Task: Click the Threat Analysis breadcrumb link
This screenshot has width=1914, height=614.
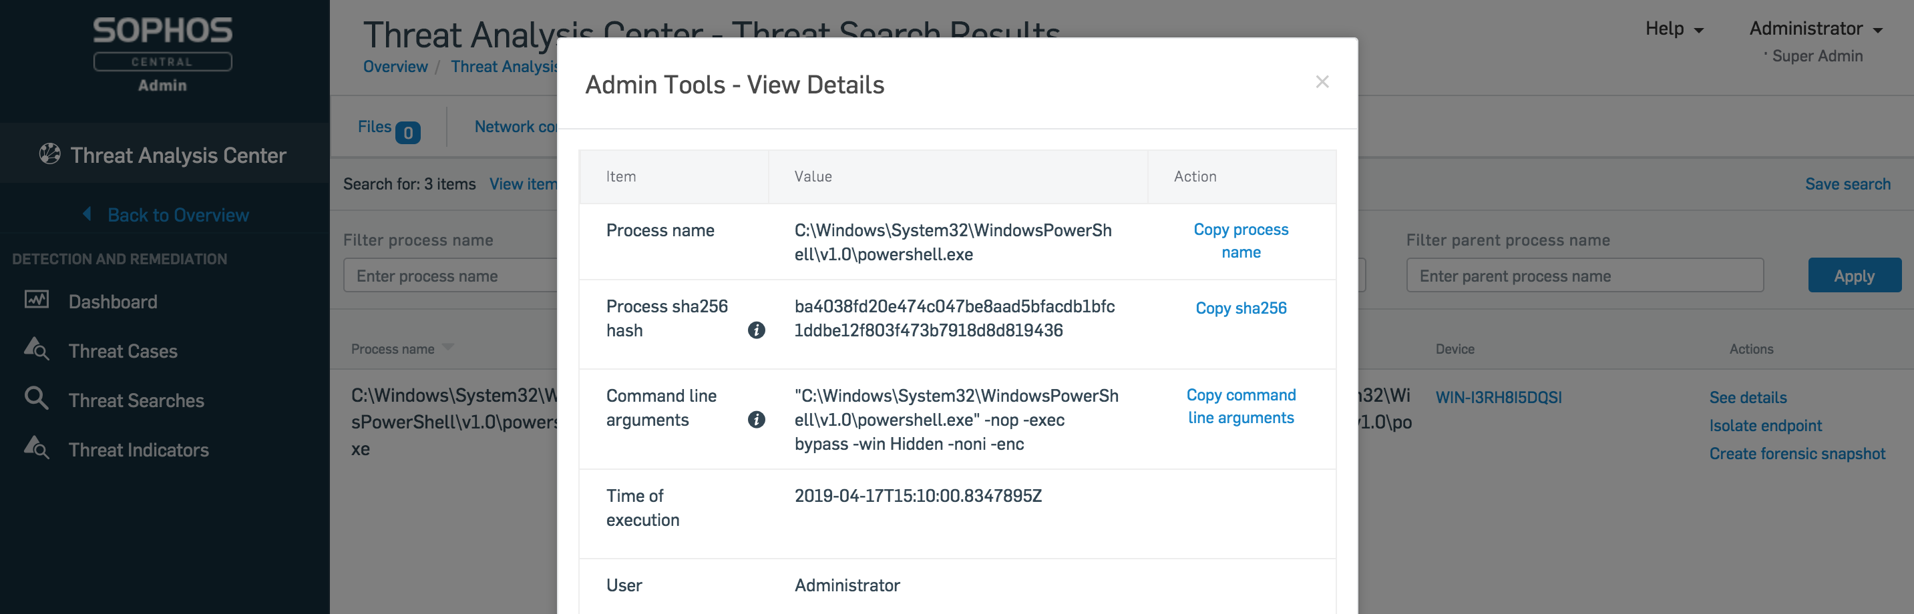Action: (x=504, y=67)
